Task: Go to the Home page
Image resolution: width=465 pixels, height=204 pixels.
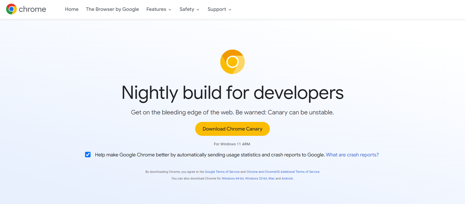Action: point(72,9)
